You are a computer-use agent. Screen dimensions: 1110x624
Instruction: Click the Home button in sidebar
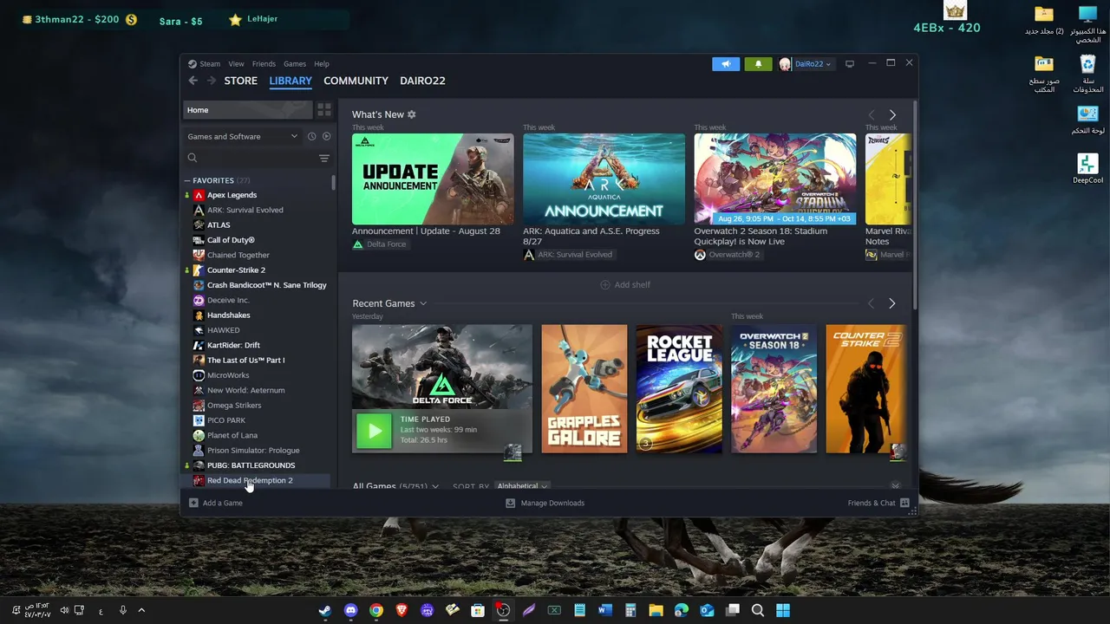point(247,110)
